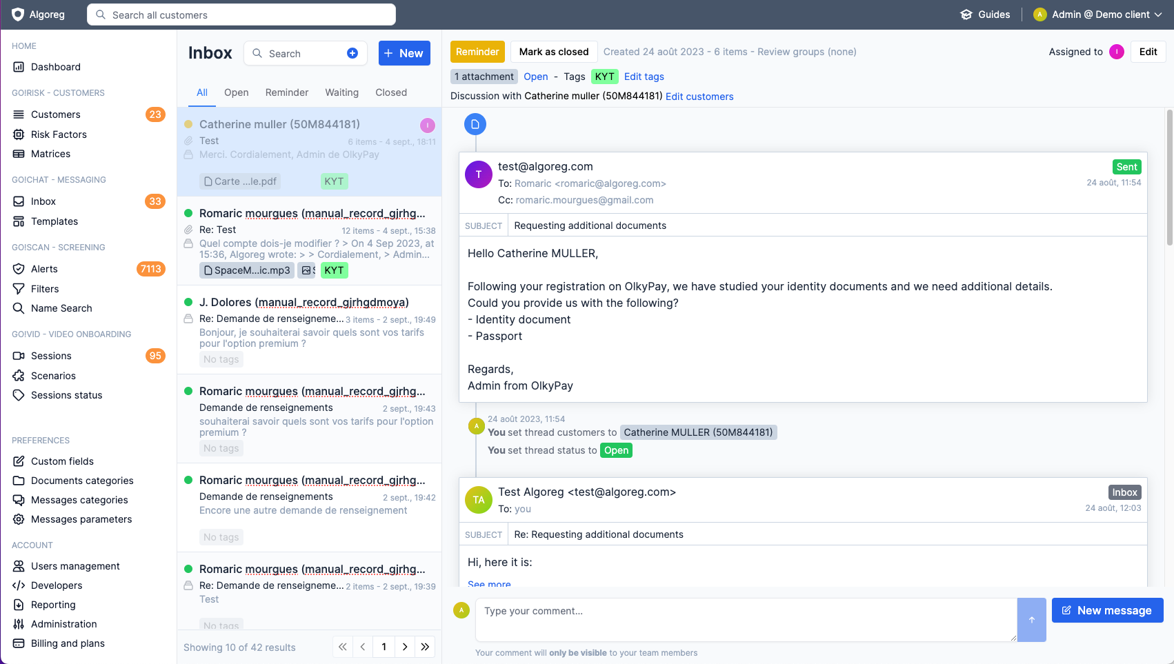Open Sessions video icon

click(19, 356)
